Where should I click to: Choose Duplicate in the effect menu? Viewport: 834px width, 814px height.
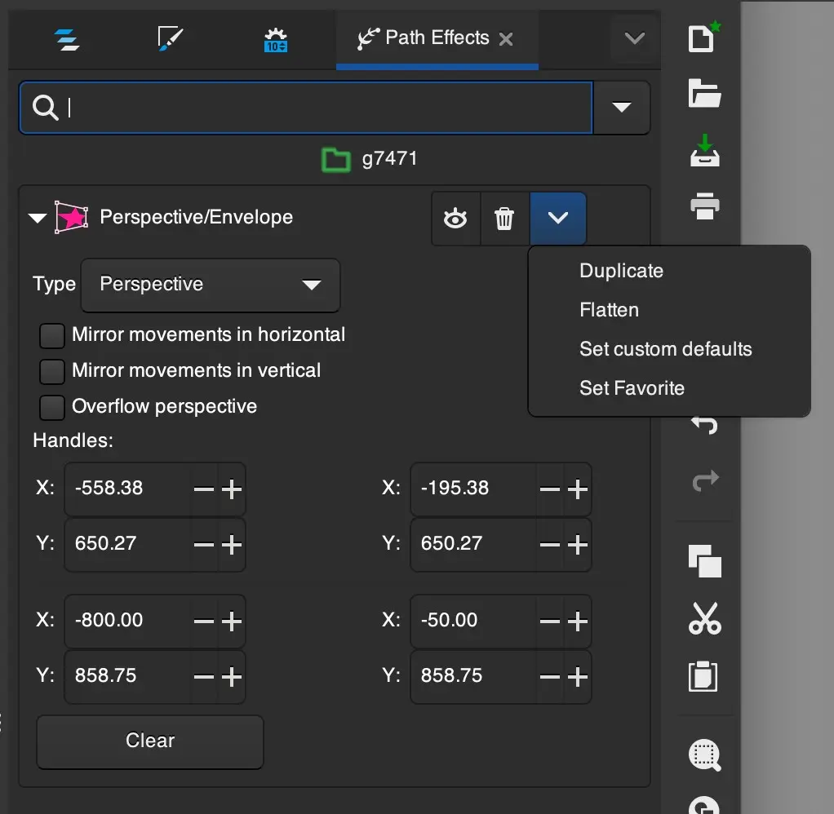click(621, 271)
